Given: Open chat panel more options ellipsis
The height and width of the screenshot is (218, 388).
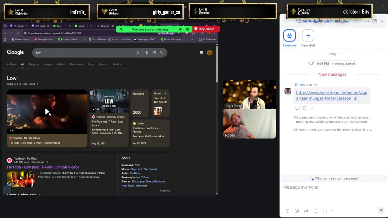Looking at the screenshot, I should pyautogui.click(x=367, y=21).
